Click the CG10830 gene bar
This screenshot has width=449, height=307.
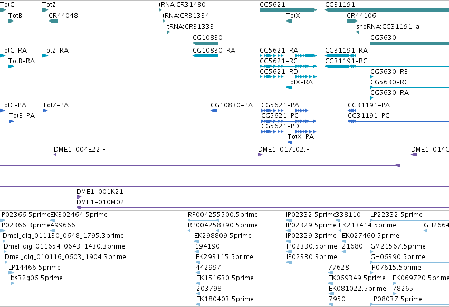[x=206, y=43]
